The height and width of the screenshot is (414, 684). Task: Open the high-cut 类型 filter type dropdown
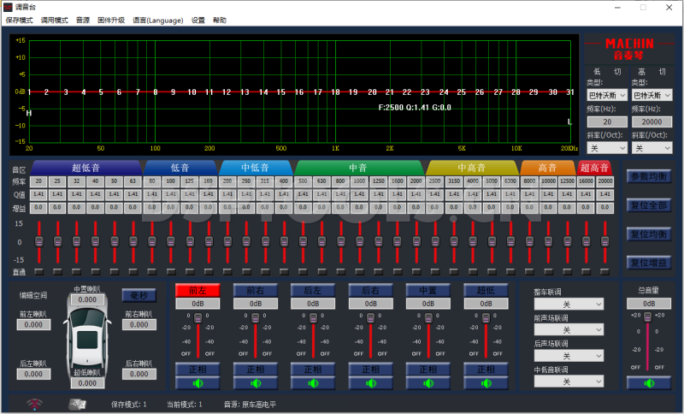coord(652,95)
